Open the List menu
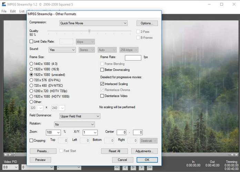 pos(22,11)
